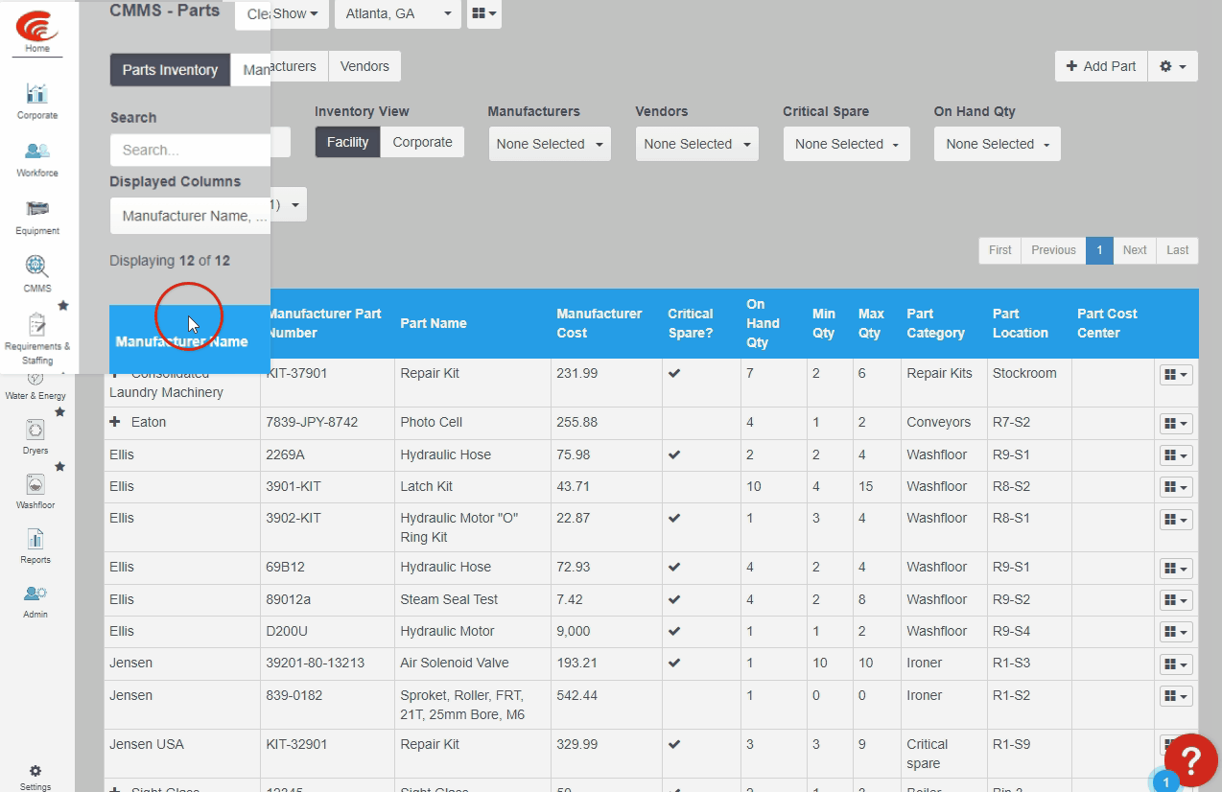
Task: Open the Vendors filter dropdown
Action: tap(697, 144)
